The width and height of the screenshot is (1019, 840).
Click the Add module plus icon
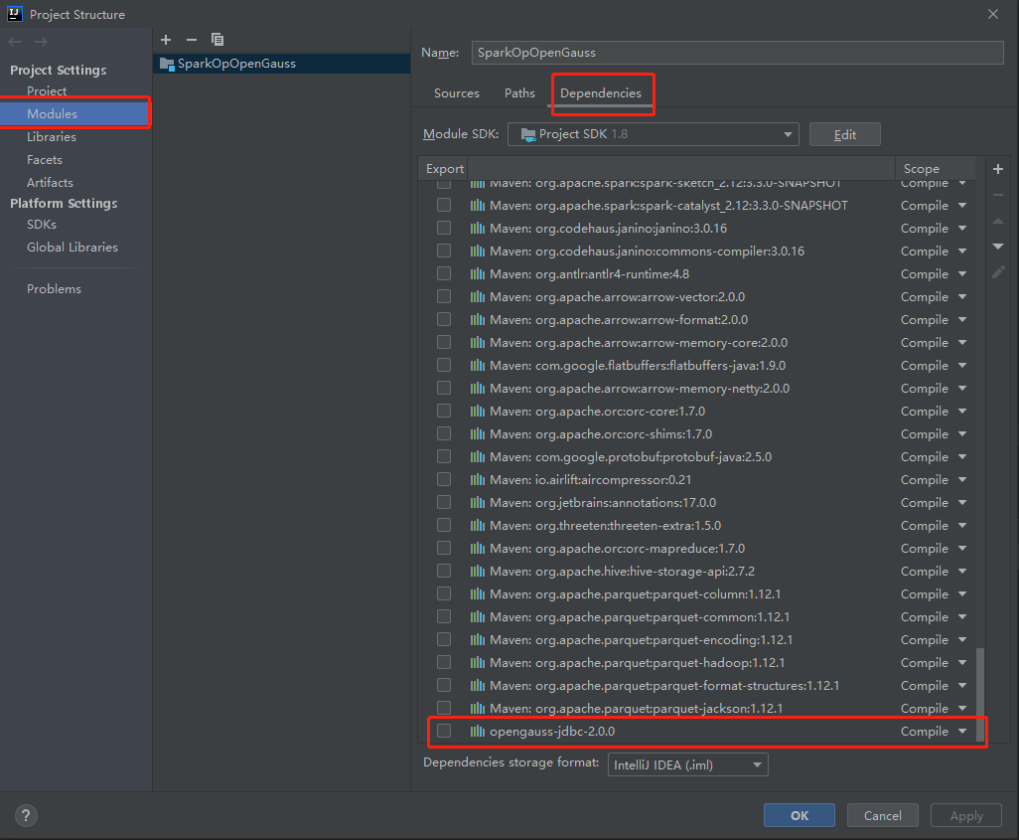click(x=166, y=40)
